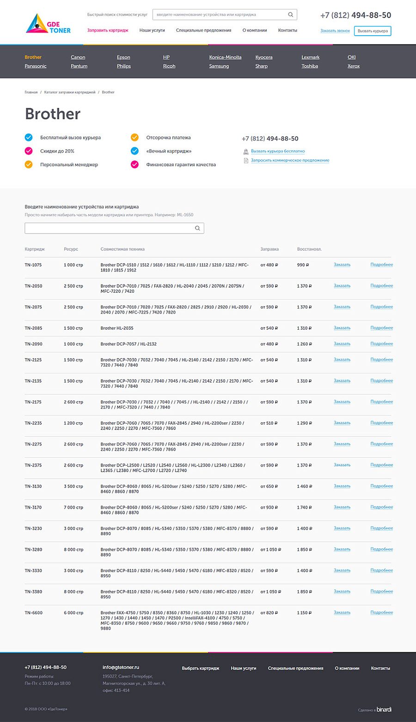Viewport: 416px width, 722px height.
Task: Click info@gtetoner.ru email in footer
Action: (x=121, y=667)
